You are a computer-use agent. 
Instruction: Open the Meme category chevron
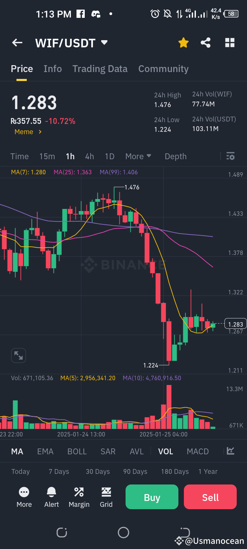[40, 132]
